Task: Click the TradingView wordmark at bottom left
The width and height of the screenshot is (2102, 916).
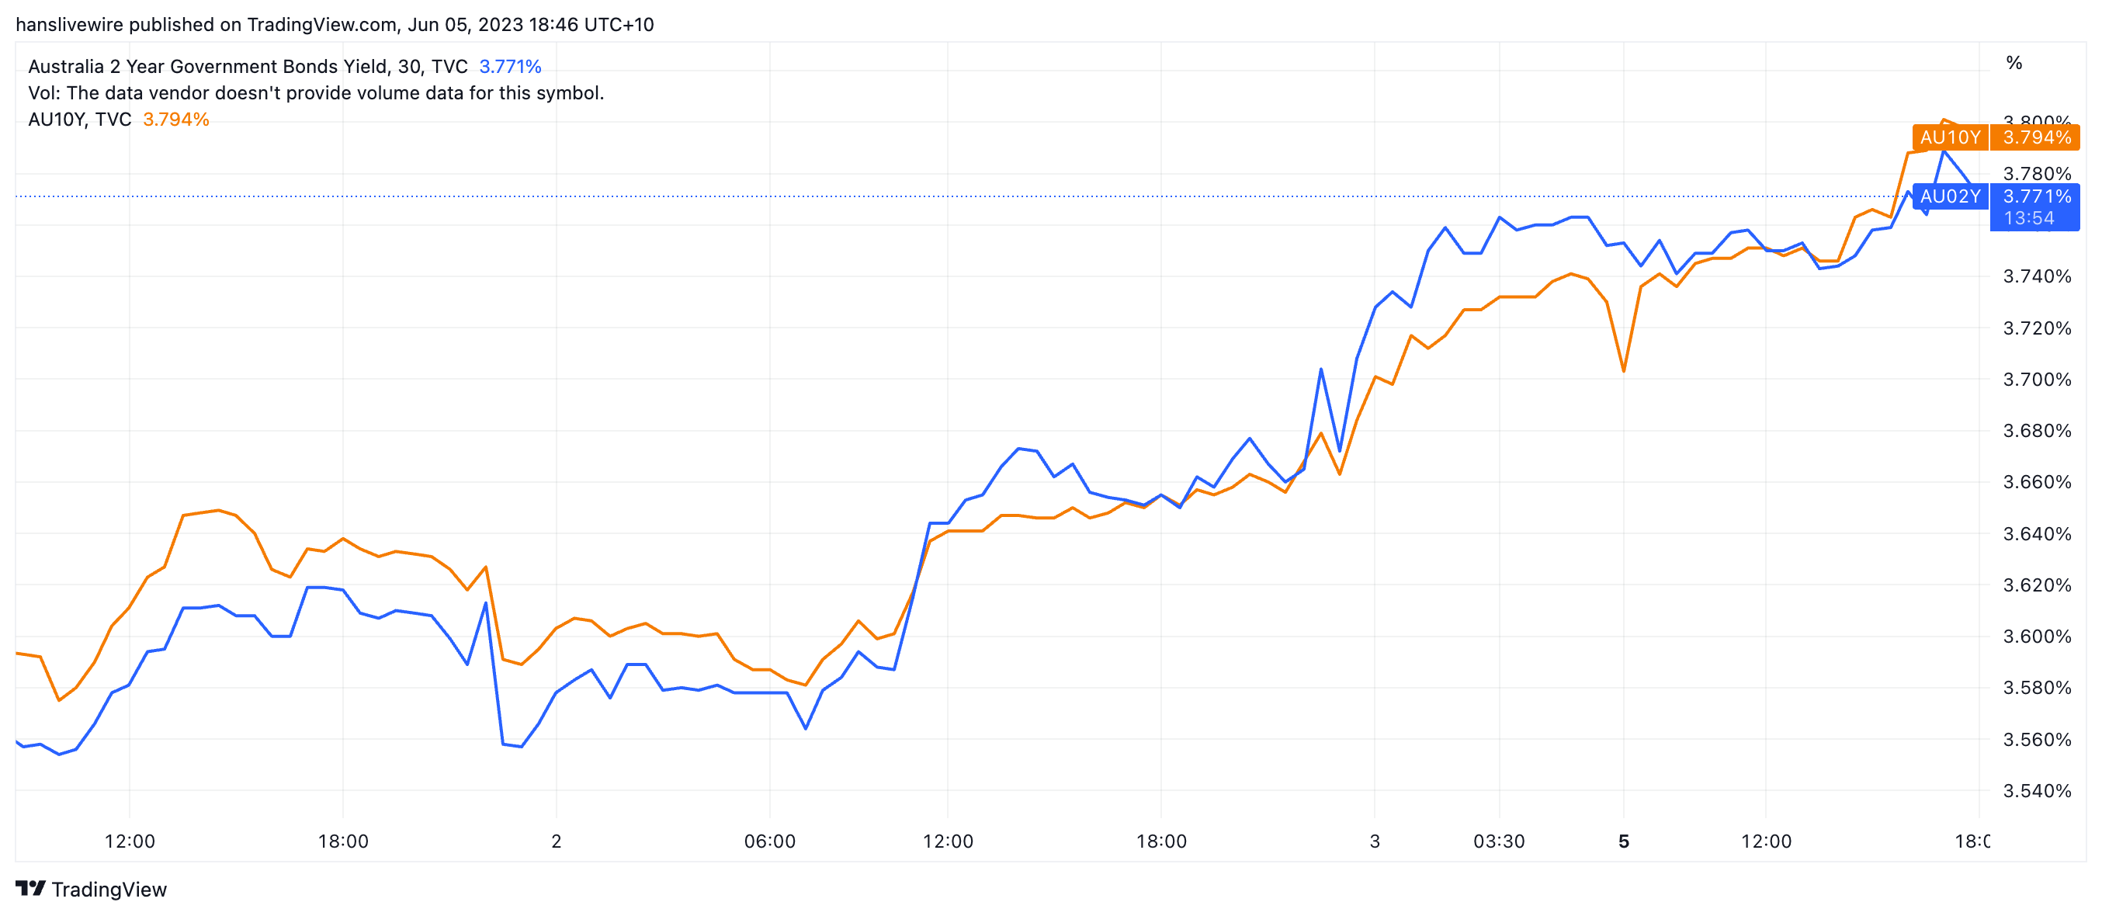Action: (x=109, y=889)
